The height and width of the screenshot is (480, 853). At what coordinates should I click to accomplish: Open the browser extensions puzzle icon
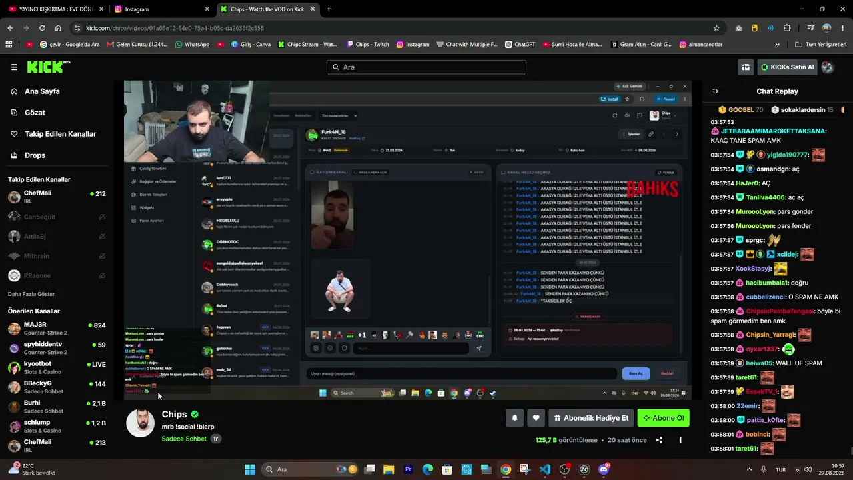(787, 28)
